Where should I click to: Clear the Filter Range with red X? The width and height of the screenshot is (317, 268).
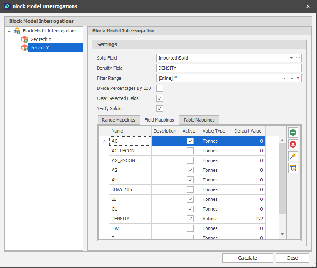point(298,78)
